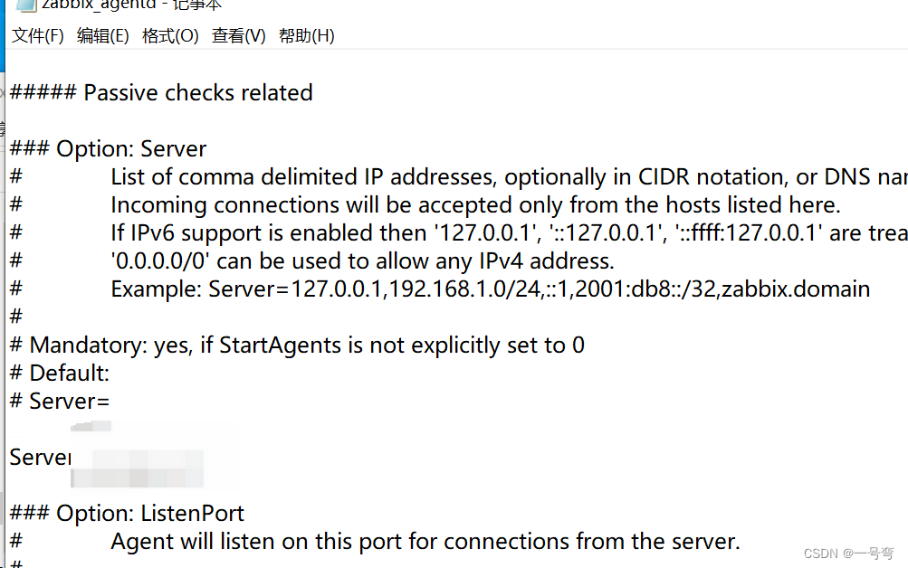Click the 'If IPv6 support is enabled' line
The width and height of the screenshot is (908, 568).
[x=459, y=233]
